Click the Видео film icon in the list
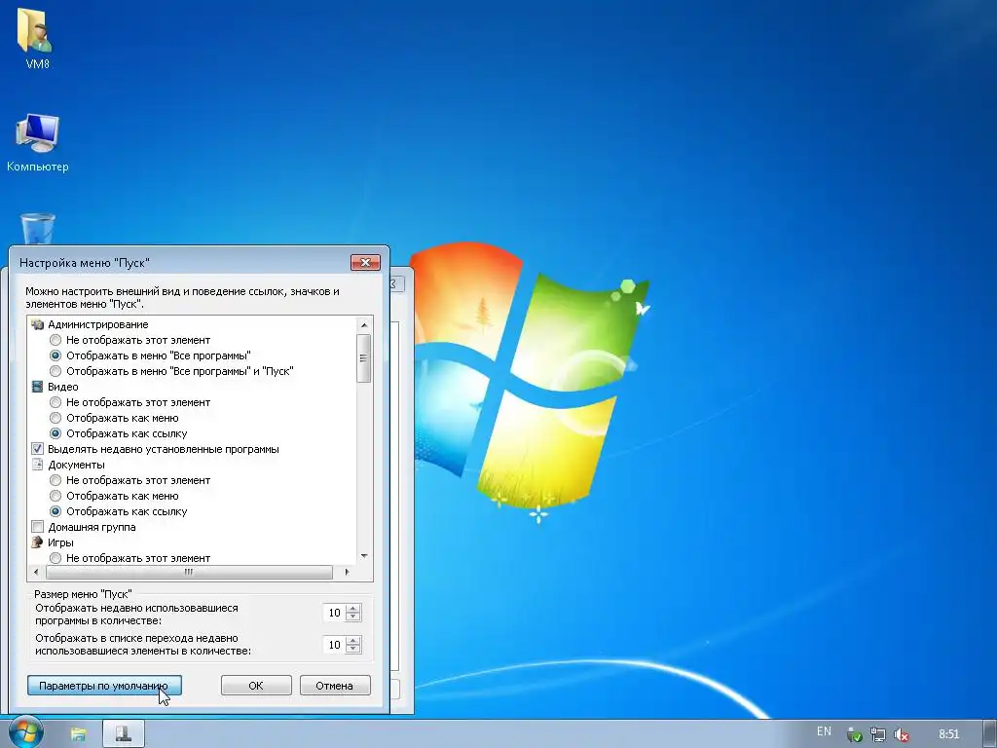 point(38,387)
